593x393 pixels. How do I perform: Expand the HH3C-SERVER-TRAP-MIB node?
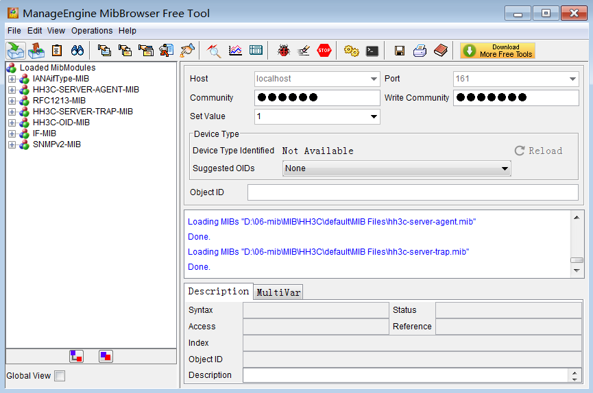click(12, 112)
